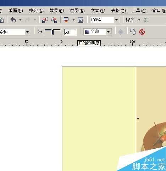Open the 表格(T) menu
This screenshot has width=166, height=171.
click(x=118, y=11)
